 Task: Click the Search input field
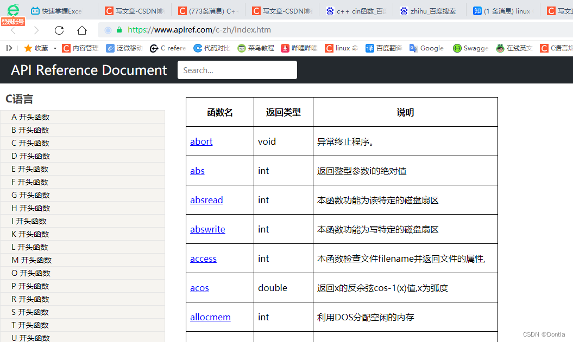237,69
